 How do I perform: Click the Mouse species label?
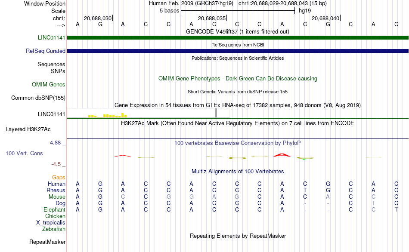pyautogui.click(x=57, y=197)
